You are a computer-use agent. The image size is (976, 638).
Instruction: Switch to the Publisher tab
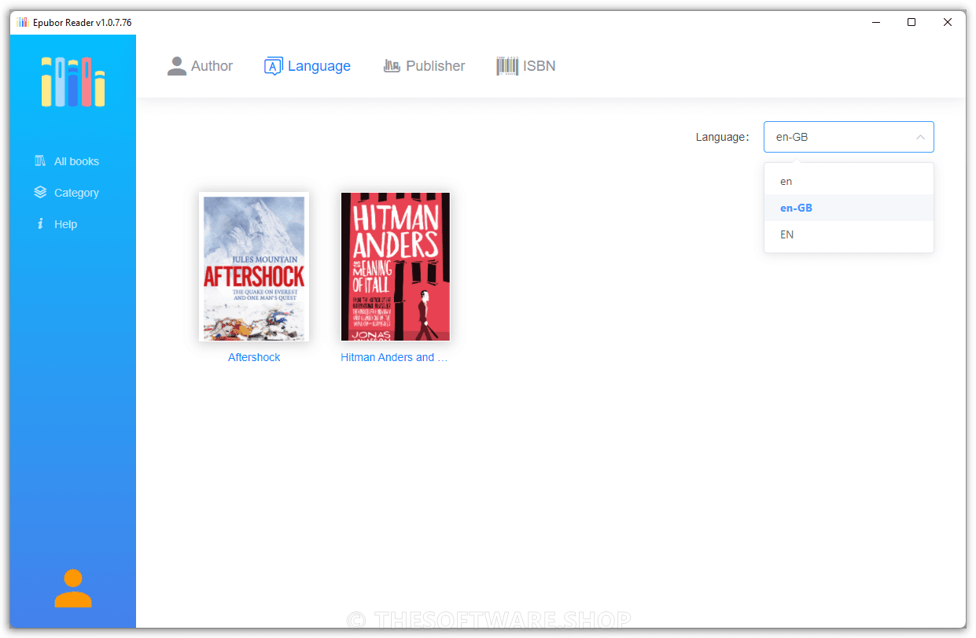pyautogui.click(x=424, y=66)
